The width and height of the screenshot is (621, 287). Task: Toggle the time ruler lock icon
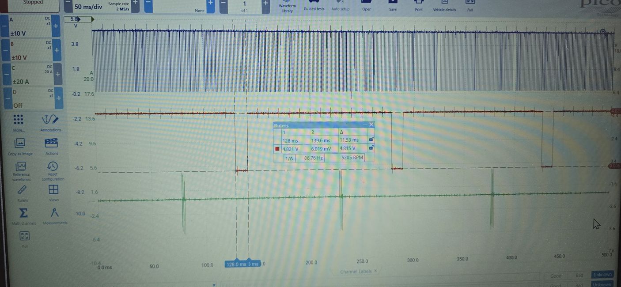tap(371, 140)
